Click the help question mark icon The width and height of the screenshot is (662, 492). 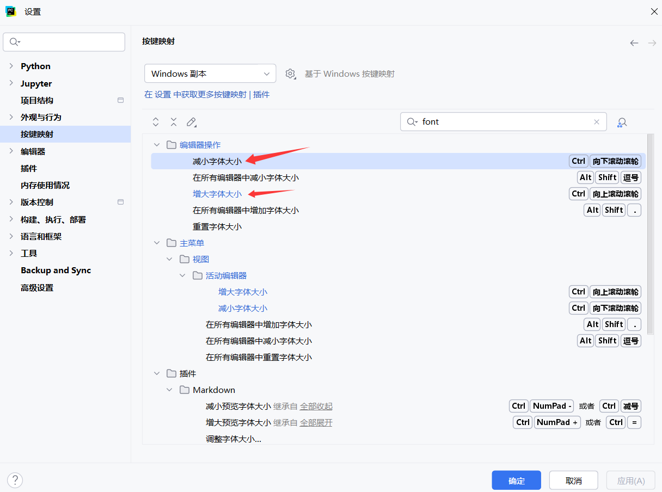pos(15,480)
